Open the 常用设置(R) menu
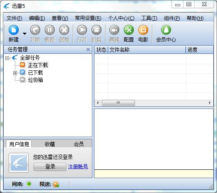The image size is (217, 193). 88,18
